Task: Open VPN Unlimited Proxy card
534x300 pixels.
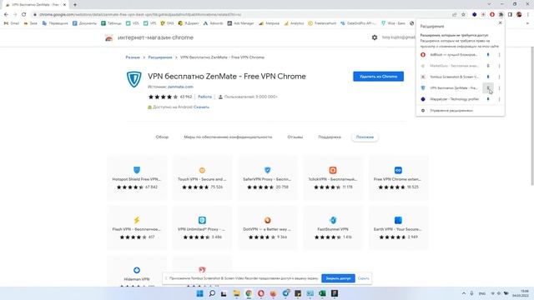Action: [202, 227]
